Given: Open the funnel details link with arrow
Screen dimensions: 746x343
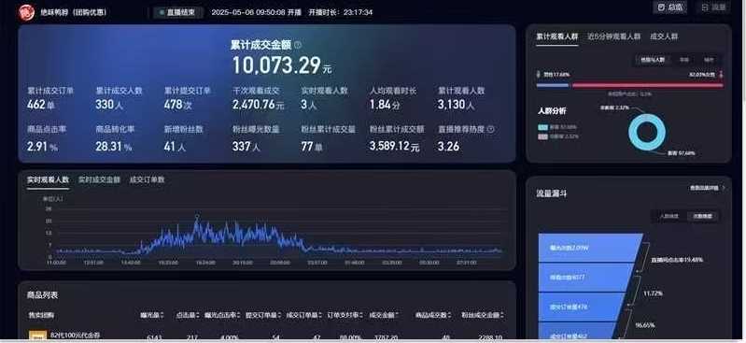Looking at the screenshot, I should point(708,188).
